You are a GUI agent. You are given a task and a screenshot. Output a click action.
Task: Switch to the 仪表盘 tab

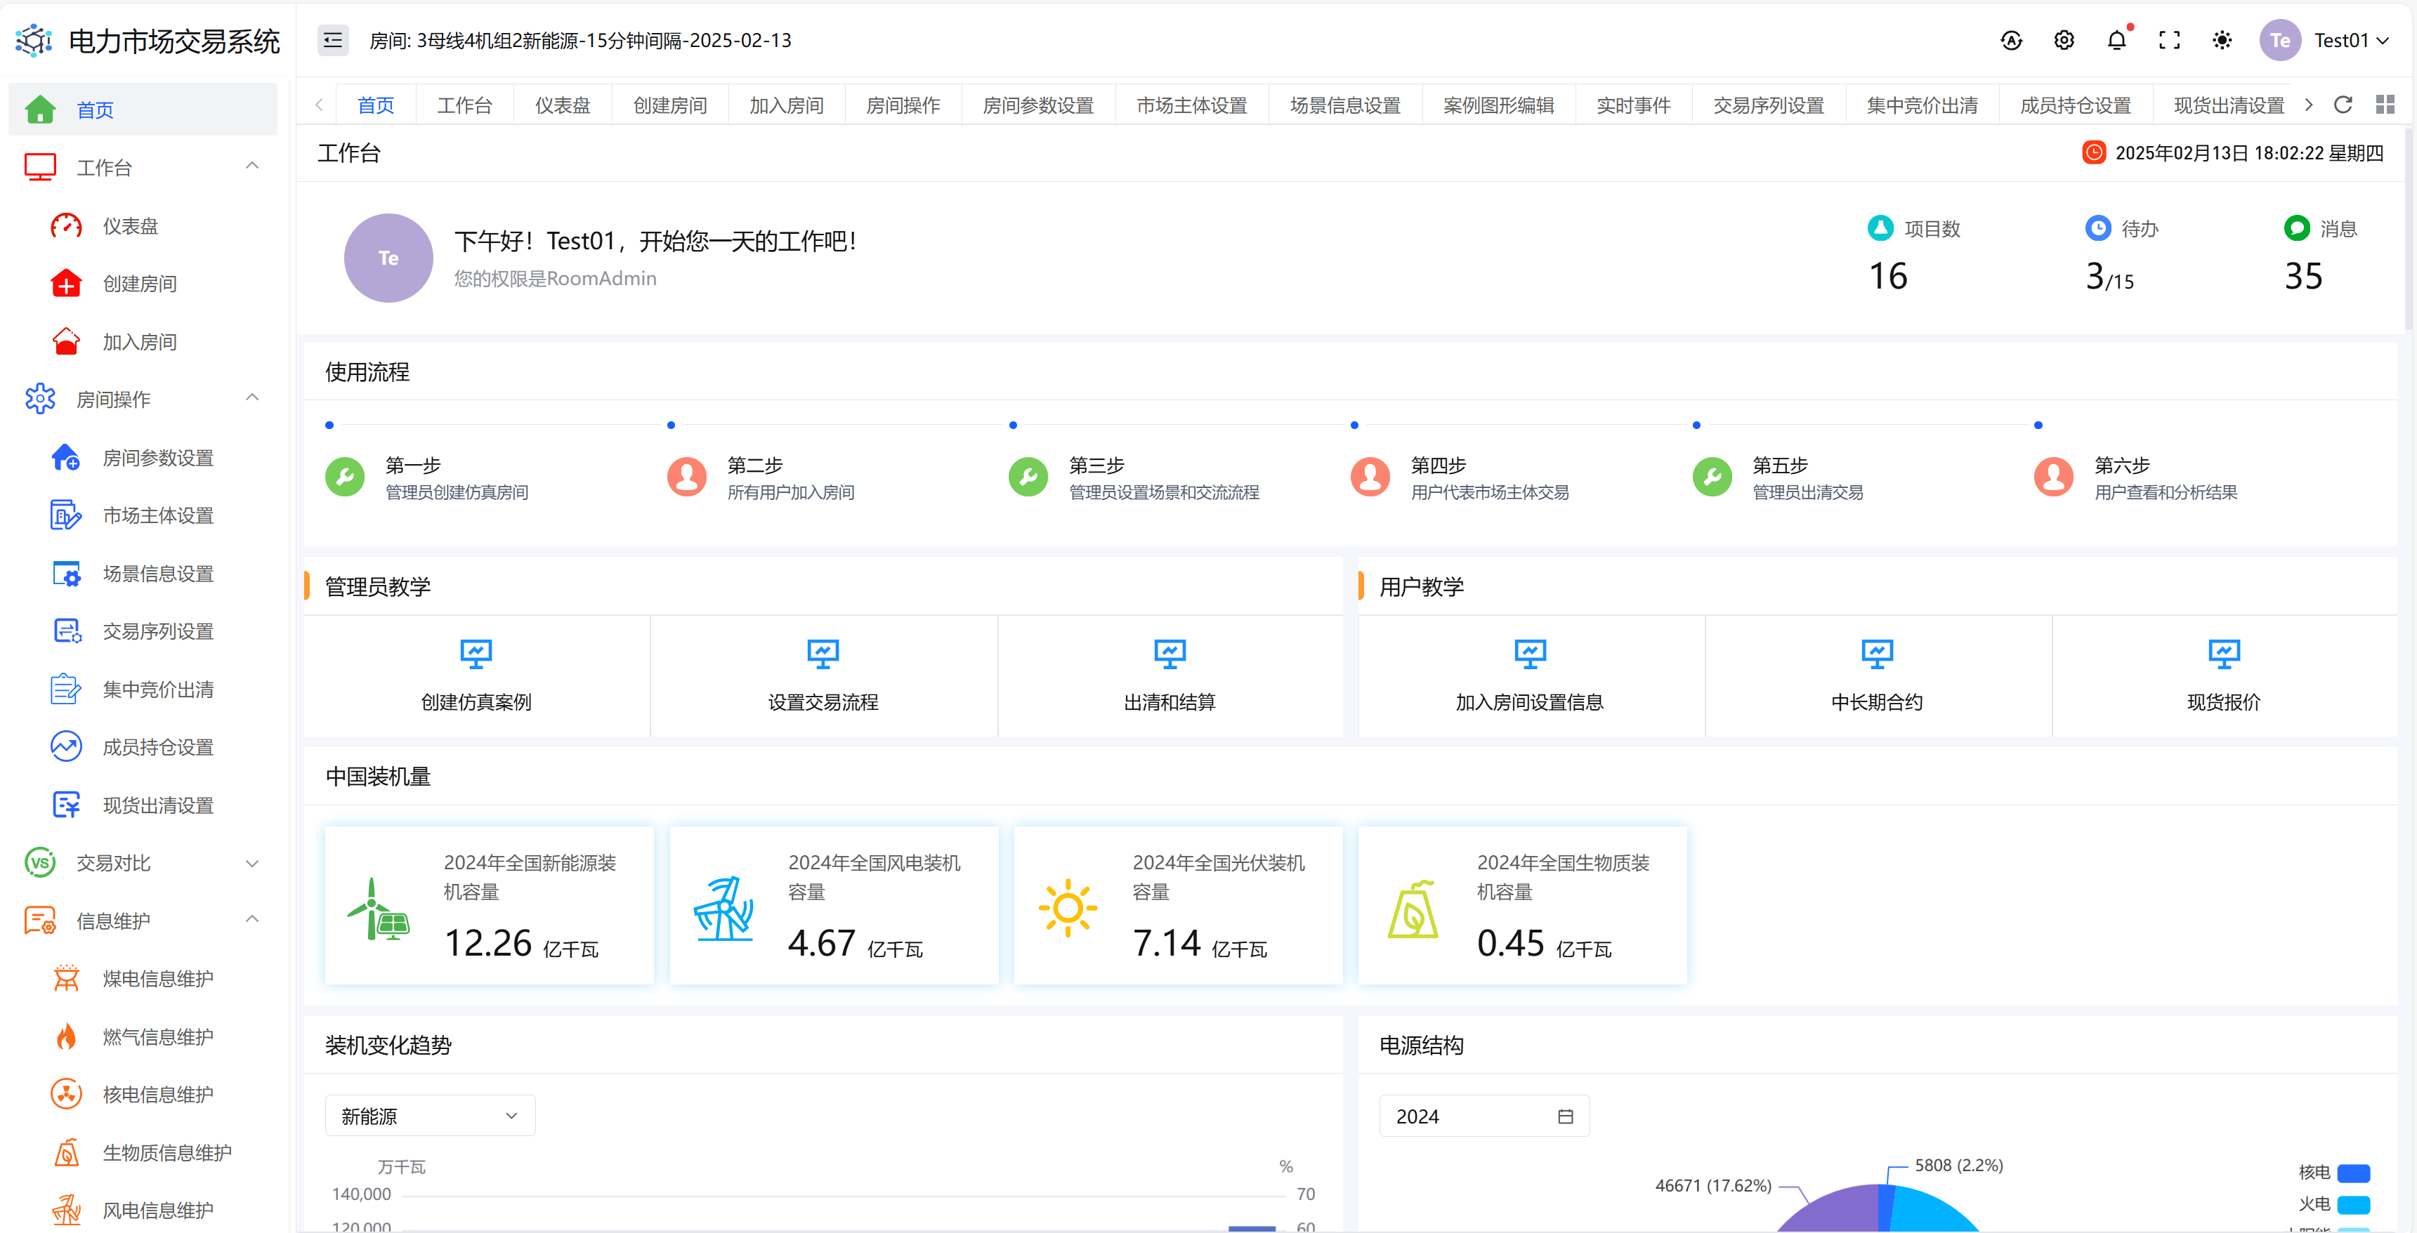click(563, 105)
